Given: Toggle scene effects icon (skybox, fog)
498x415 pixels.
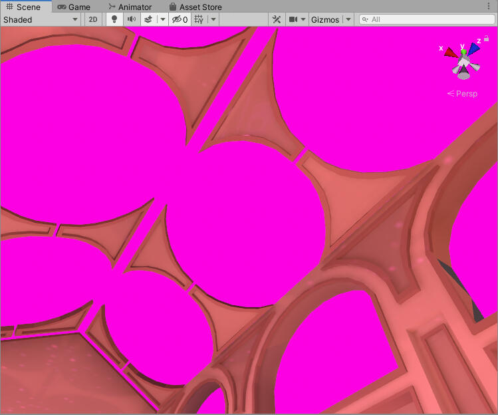Looking at the screenshot, I should 149,19.
